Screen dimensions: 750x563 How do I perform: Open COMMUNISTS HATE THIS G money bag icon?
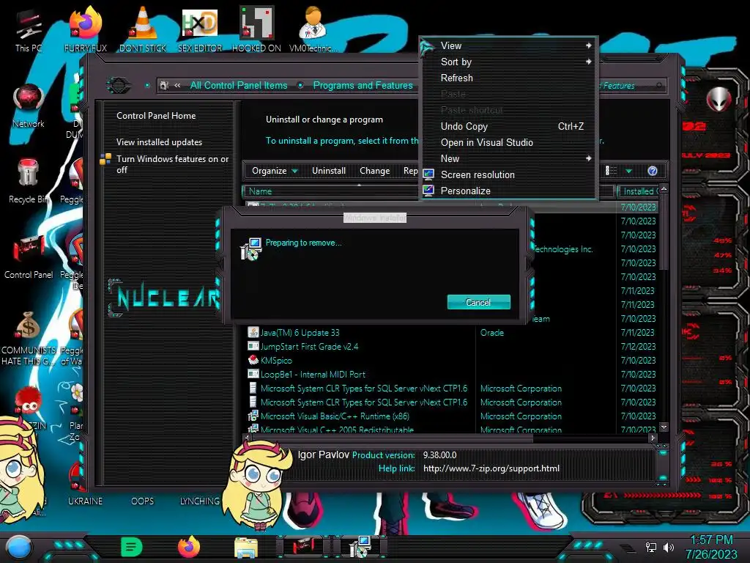(x=29, y=337)
